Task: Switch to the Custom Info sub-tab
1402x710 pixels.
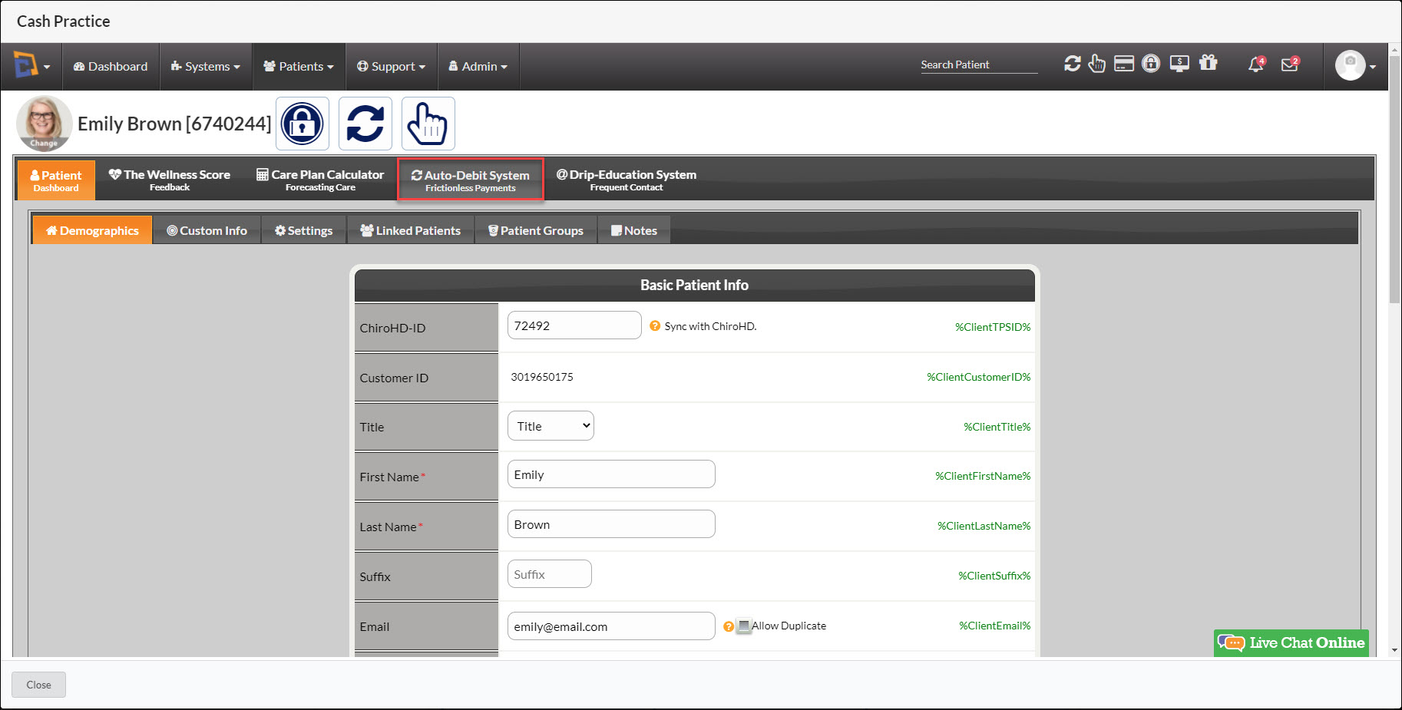Action: pyautogui.click(x=207, y=230)
